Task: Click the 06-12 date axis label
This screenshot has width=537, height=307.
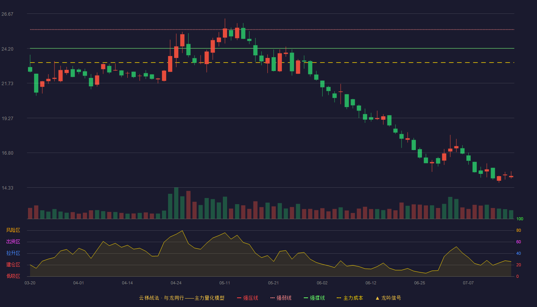Action: tap(371, 283)
